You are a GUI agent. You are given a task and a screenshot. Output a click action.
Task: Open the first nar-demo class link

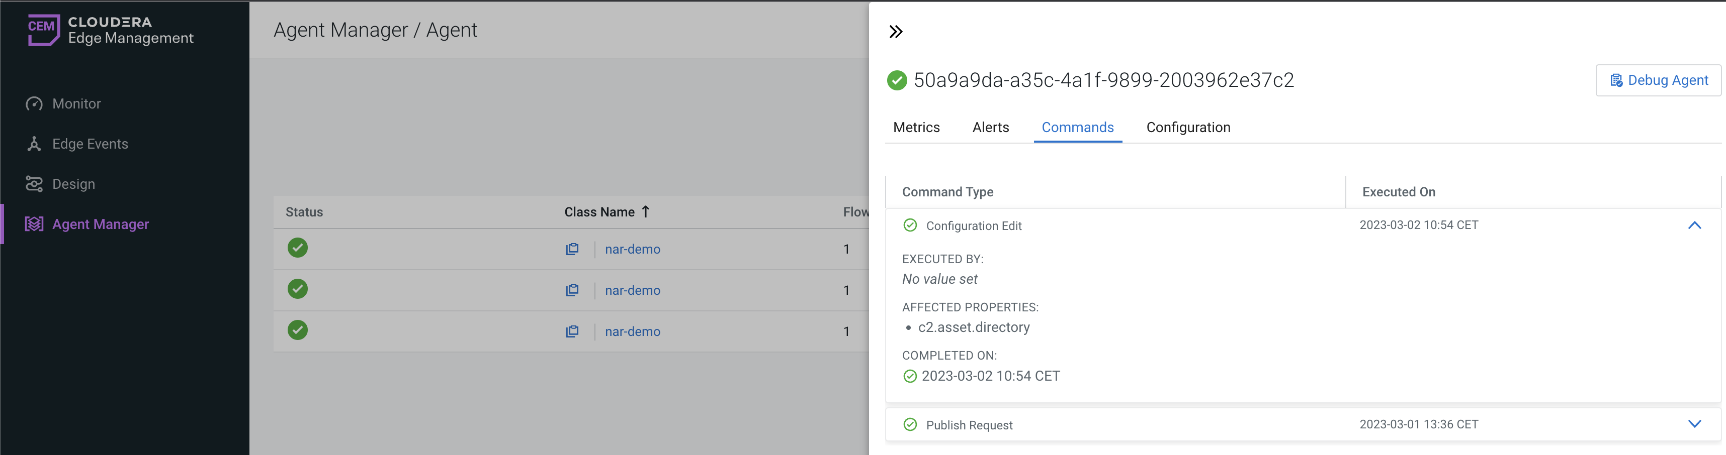pyautogui.click(x=632, y=249)
